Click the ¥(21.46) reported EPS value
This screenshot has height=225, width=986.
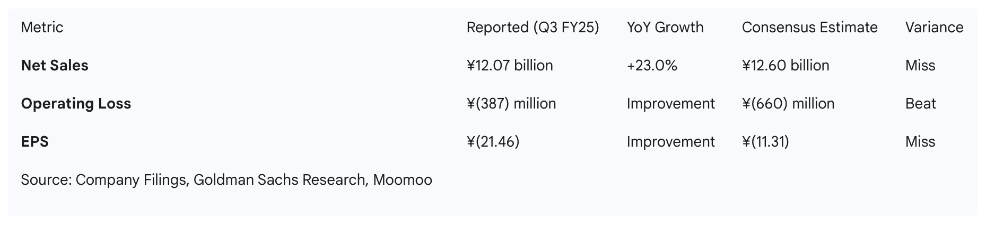[493, 142]
